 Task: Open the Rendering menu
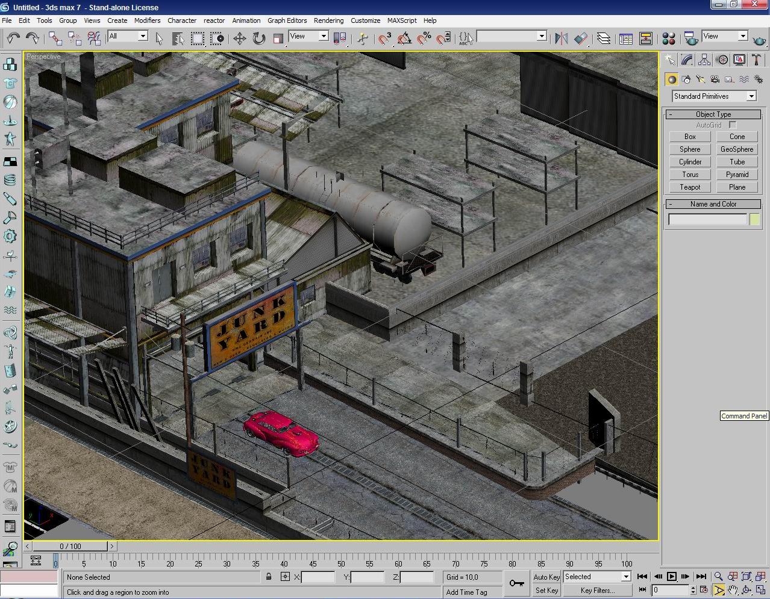(x=328, y=20)
